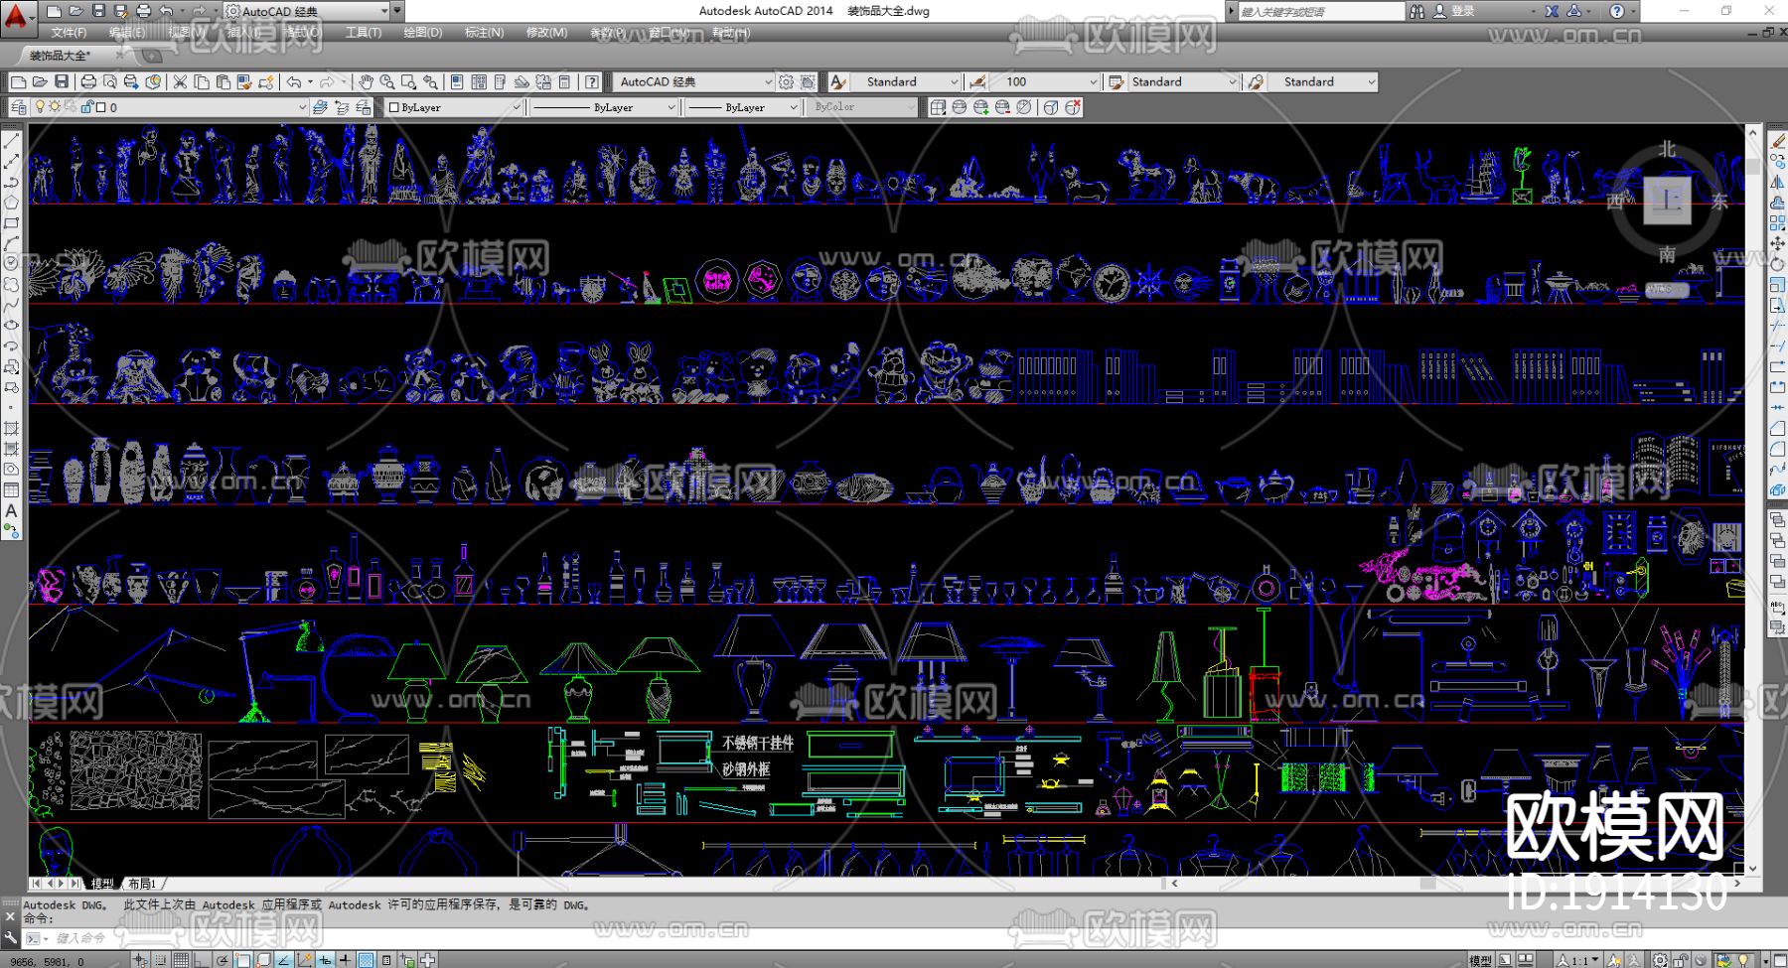Click Plot printer icon in quick access toolbar
Image resolution: width=1788 pixels, height=968 pixels.
pyautogui.click(x=143, y=11)
